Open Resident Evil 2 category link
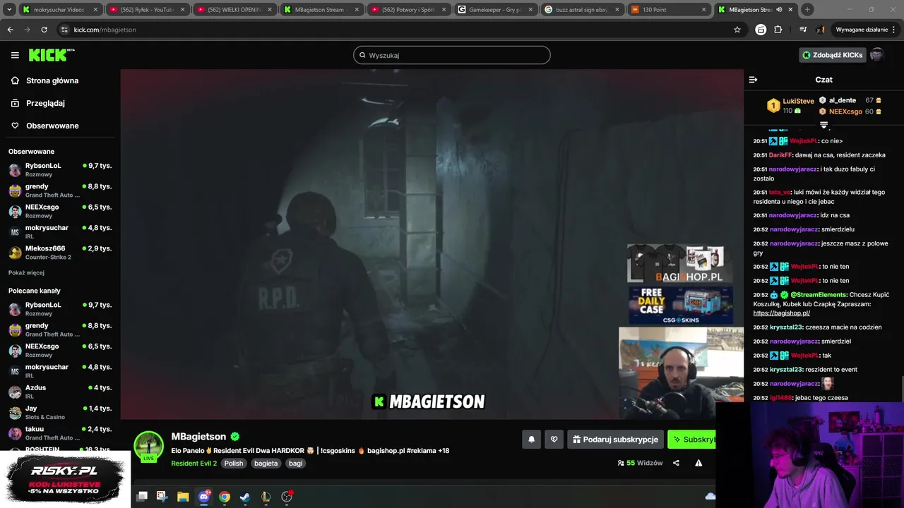The image size is (904, 508). click(194, 464)
